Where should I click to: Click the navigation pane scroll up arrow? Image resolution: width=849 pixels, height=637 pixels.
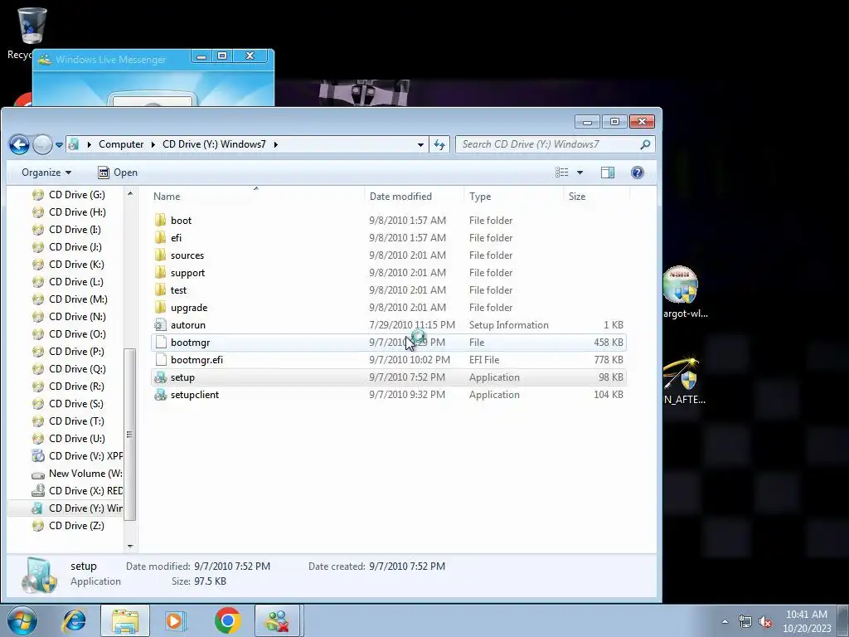[x=130, y=193]
